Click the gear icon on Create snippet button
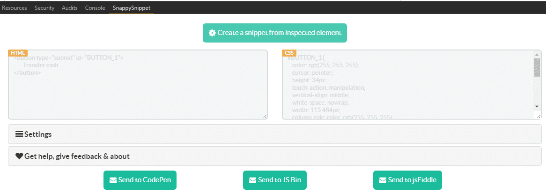 212,33
